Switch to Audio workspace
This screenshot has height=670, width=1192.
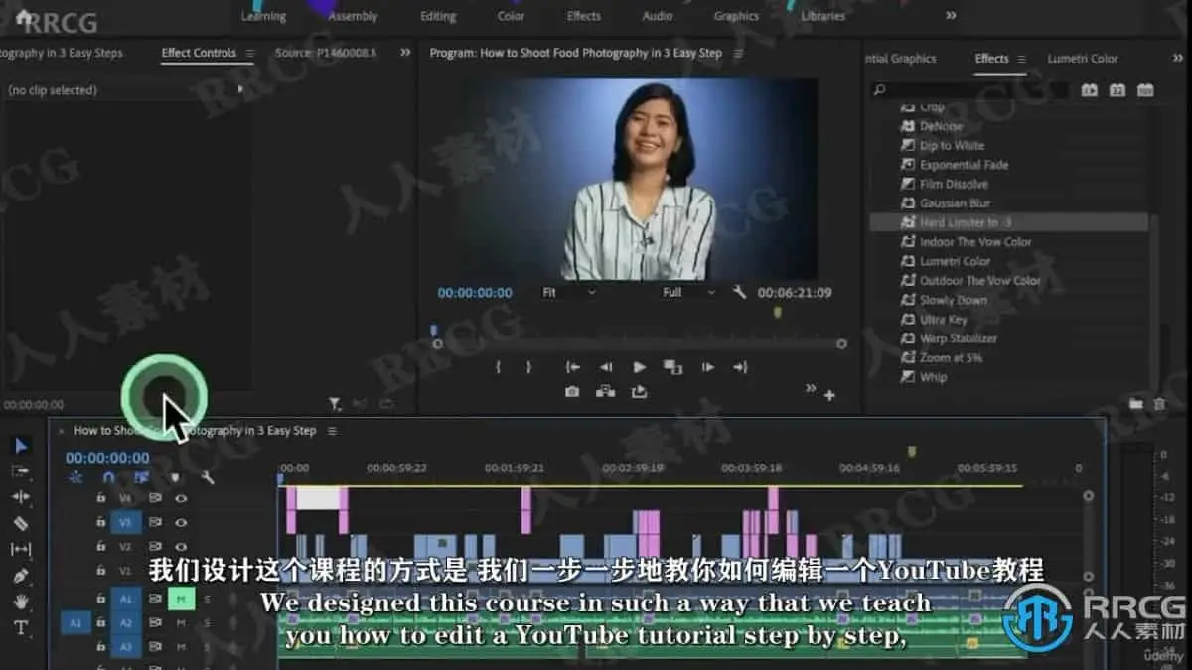click(x=658, y=16)
